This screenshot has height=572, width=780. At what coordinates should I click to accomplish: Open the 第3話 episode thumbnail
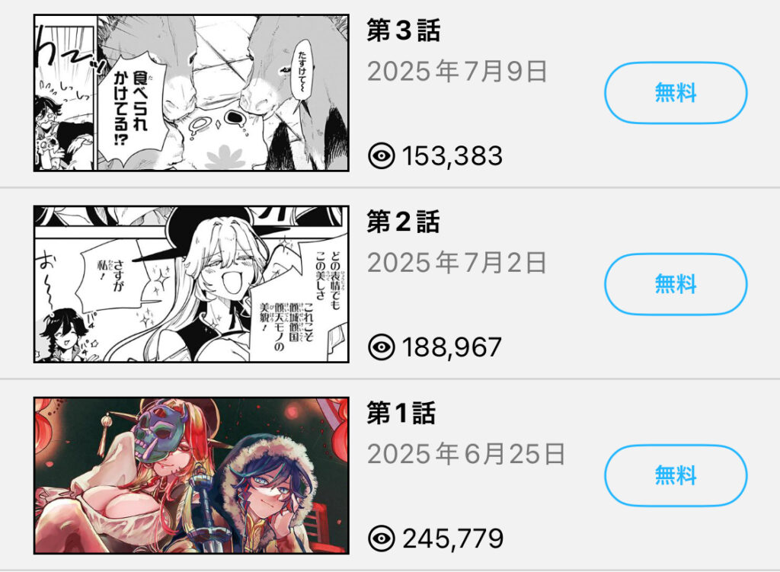tap(191, 93)
